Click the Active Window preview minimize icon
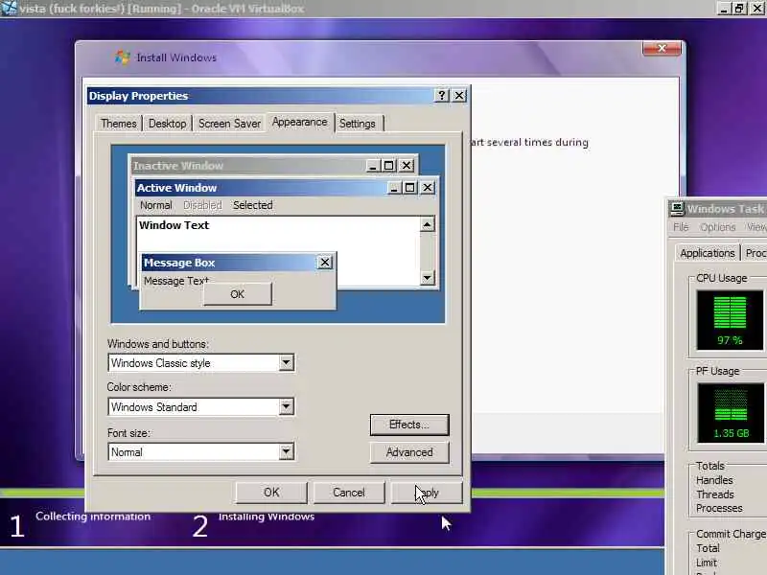This screenshot has height=575, width=767. point(394,188)
